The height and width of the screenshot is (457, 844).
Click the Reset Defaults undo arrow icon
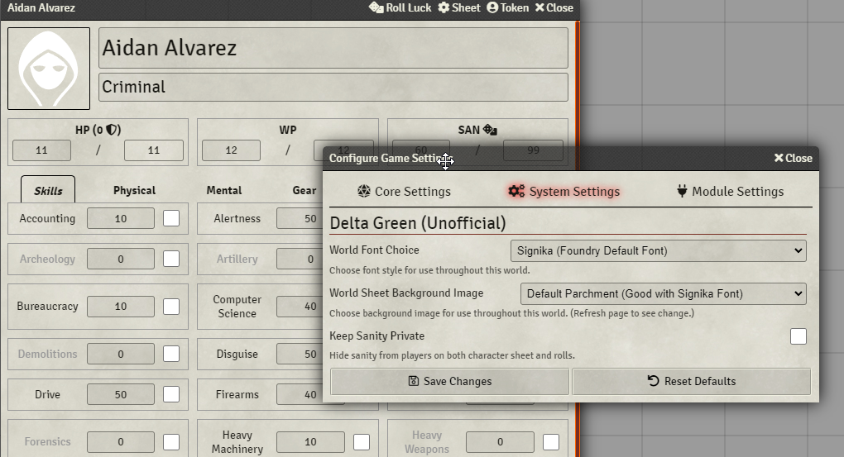(653, 381)
